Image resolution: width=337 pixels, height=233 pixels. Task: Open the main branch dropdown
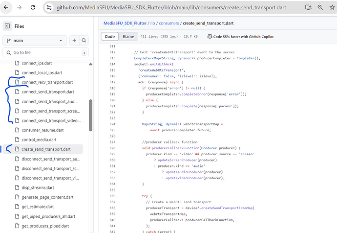coord(35,41)
